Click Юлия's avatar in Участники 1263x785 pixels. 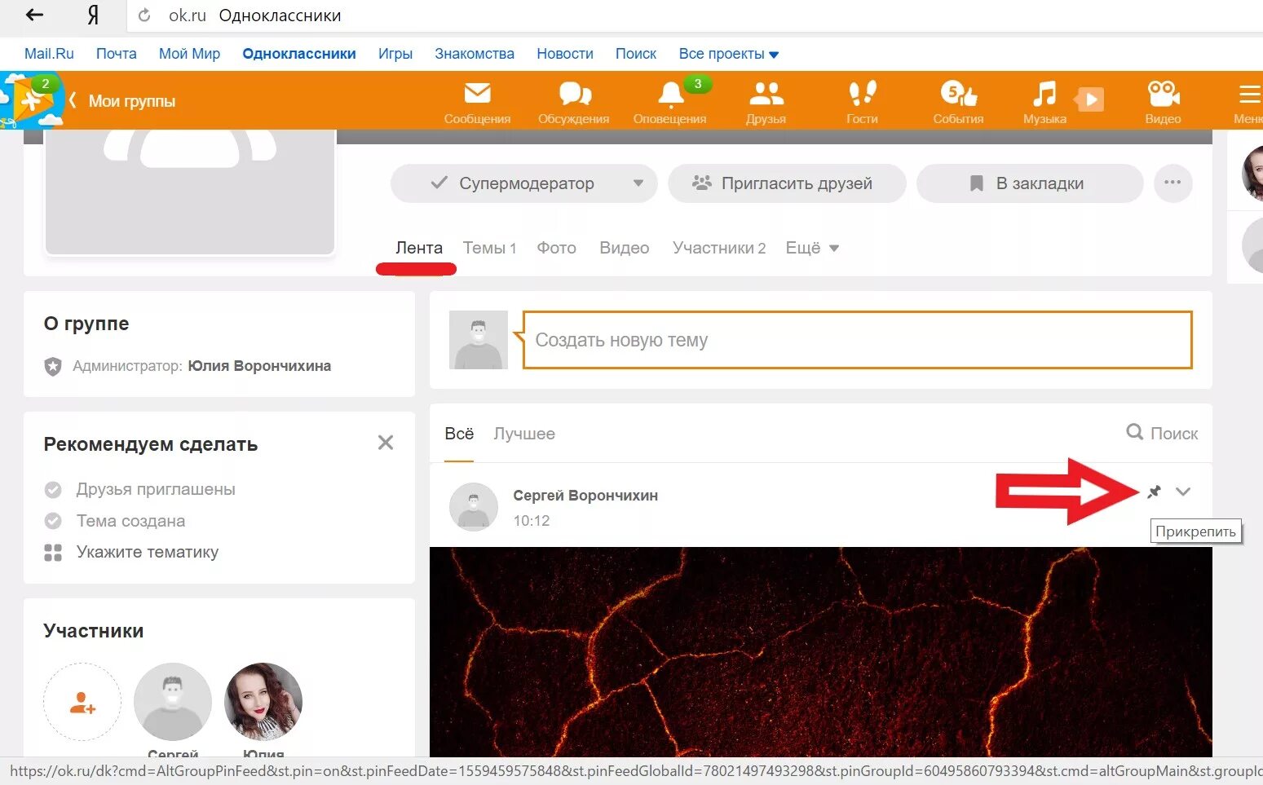263,702
